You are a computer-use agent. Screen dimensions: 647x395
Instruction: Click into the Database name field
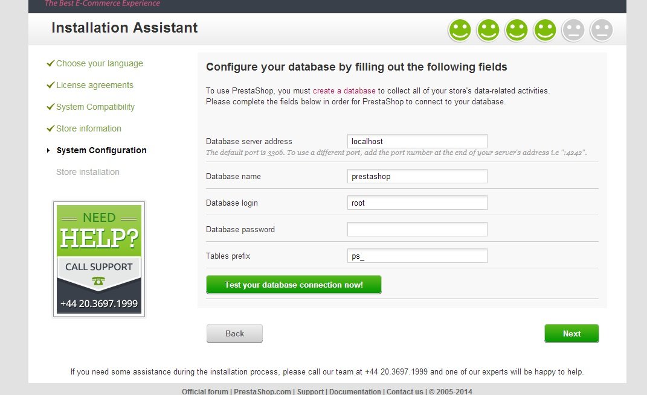[x=417, y=176]
